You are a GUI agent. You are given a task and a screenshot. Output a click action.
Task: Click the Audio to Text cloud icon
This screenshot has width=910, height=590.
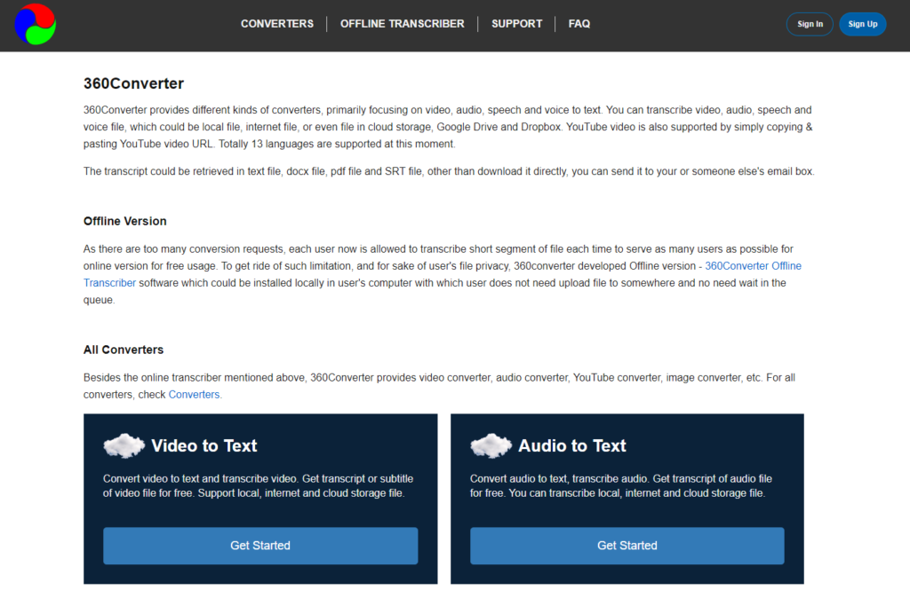pyautogui.click(x=491, y=445)
